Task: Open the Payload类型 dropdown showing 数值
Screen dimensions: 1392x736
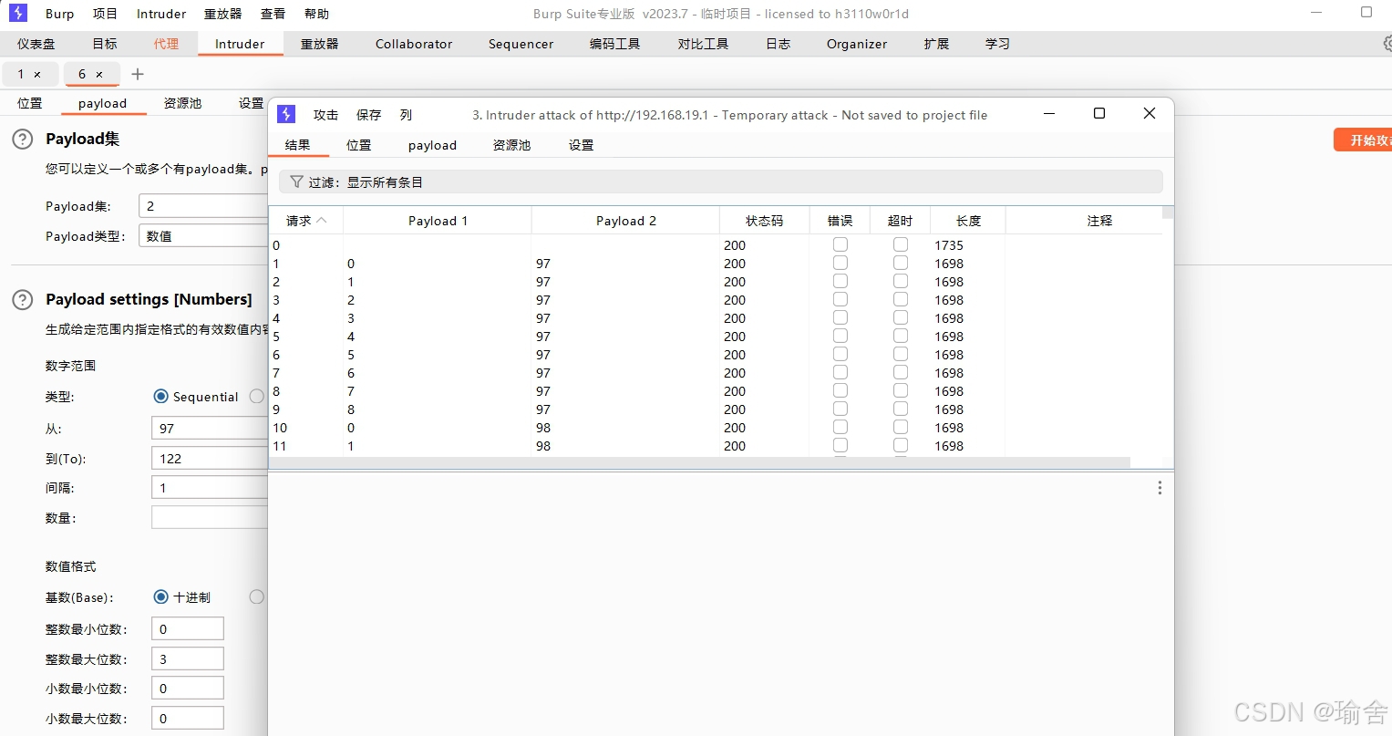Action: 203,236
